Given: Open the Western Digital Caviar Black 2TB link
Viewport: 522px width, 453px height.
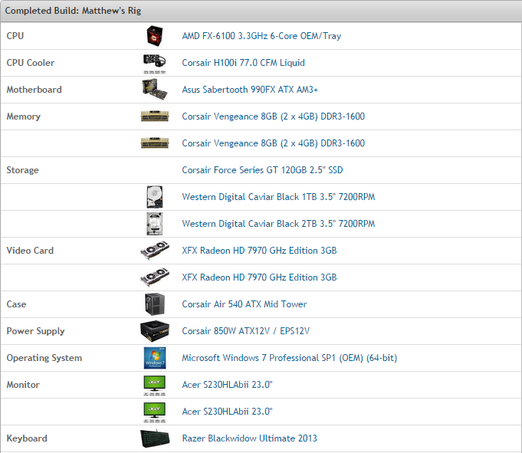Looking at the screenshot, I should pyautogui.click(x=278, y=224).
